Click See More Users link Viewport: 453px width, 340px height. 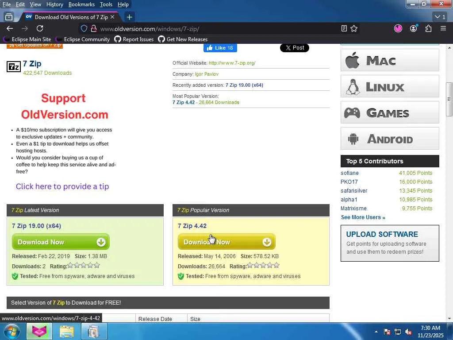pyautogui.click(x=363, y=217)
